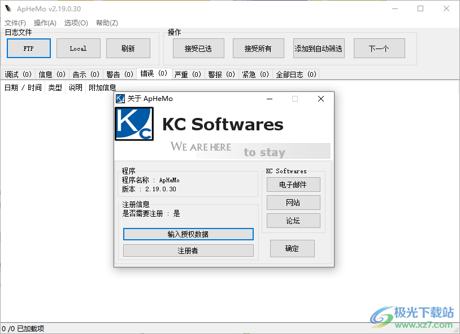
Task: Open the 选项(O) menu
Action: tap(76, 23)
